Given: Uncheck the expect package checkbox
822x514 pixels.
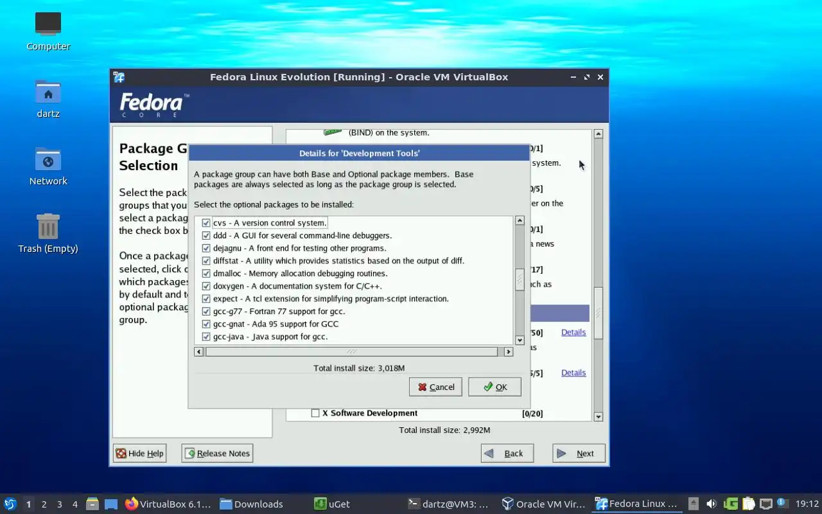Looking at the screenshot, I should (206, 299).
